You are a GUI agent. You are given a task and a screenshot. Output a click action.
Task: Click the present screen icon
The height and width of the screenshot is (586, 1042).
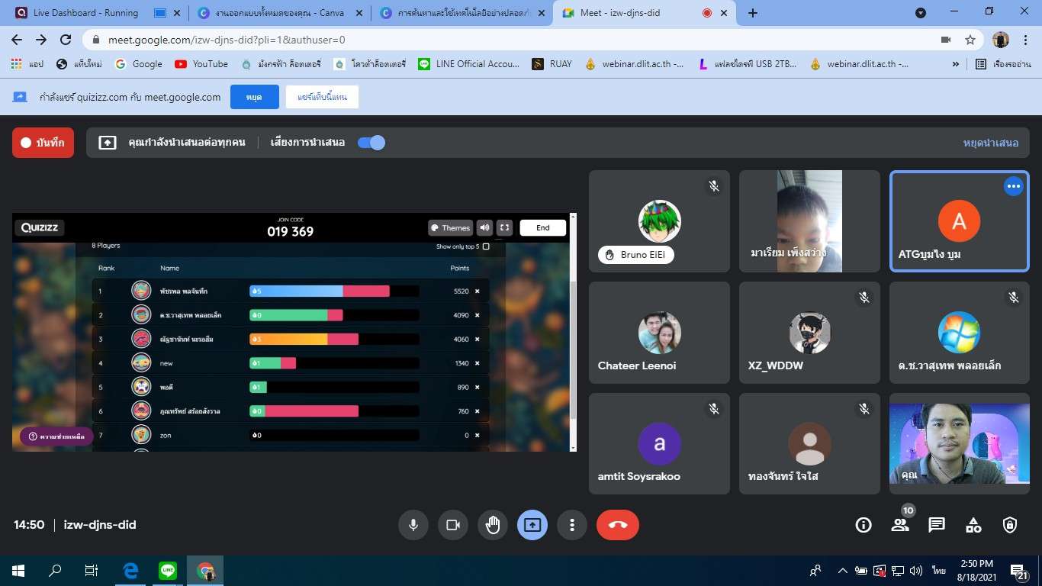[532, 525]
